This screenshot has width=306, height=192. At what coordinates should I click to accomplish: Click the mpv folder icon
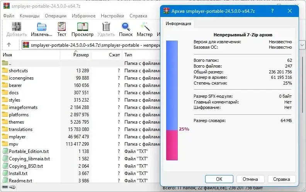[x=5, y=144]
